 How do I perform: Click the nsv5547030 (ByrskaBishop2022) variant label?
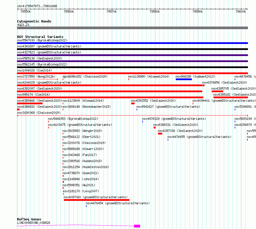pyautogui.click(x=42, y=40)
